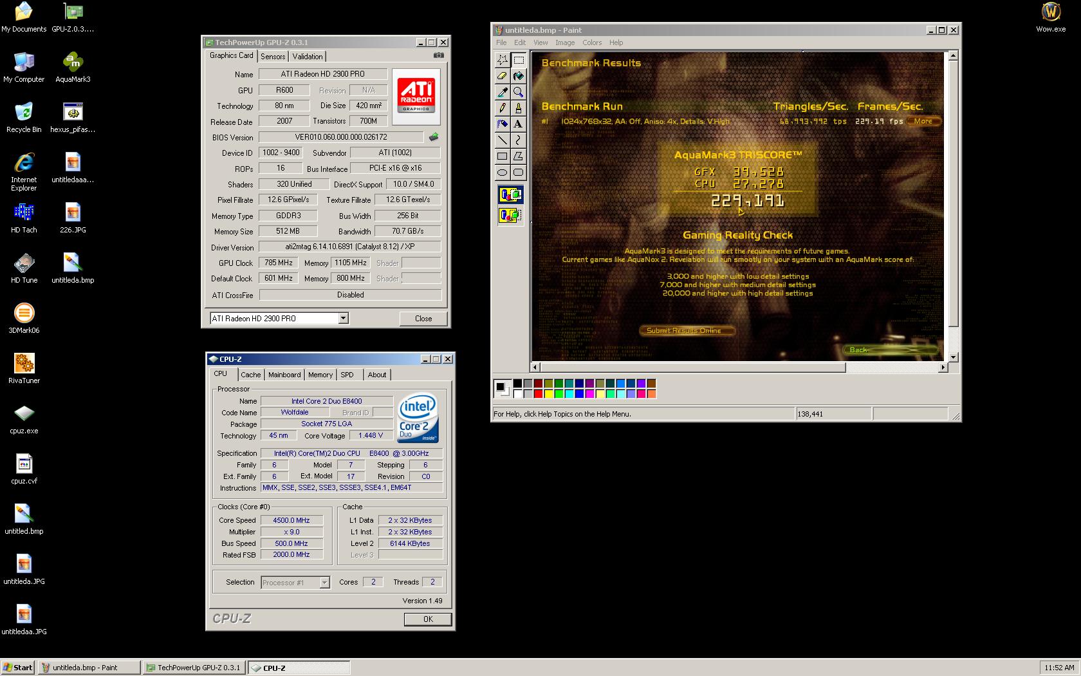Choose the Curve tool in Paint
1081x676 pixels.
tap(518, 140)
